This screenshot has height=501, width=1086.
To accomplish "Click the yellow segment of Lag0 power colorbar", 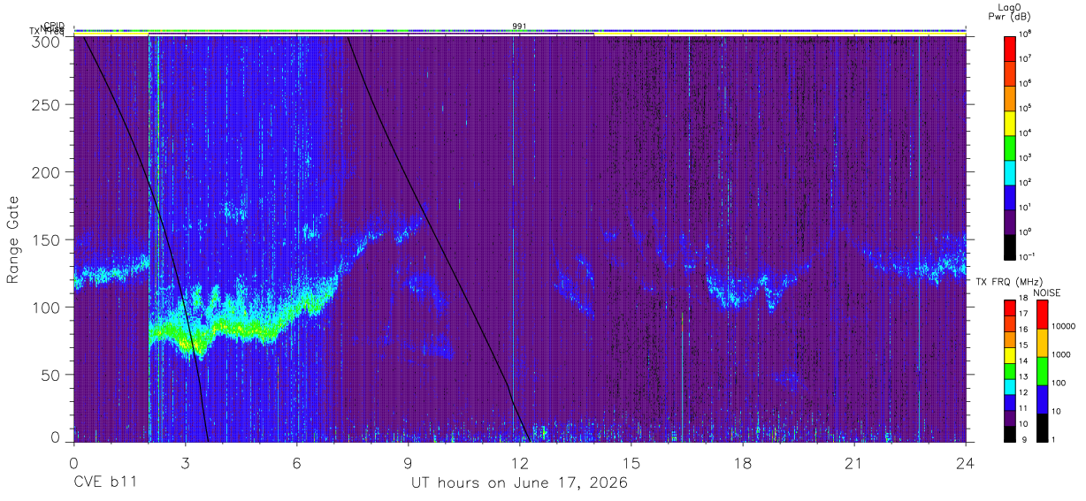I will pos(1010,122).
